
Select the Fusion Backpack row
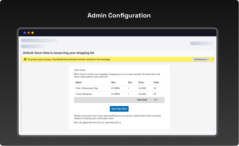click(84, 94)
